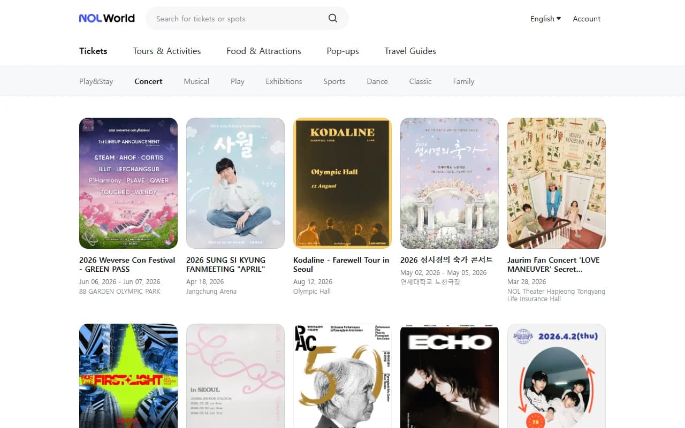Open the English language dropdown
Image resolution: width=685 pixels, height=428 pixels.
(x=545, y=18)
